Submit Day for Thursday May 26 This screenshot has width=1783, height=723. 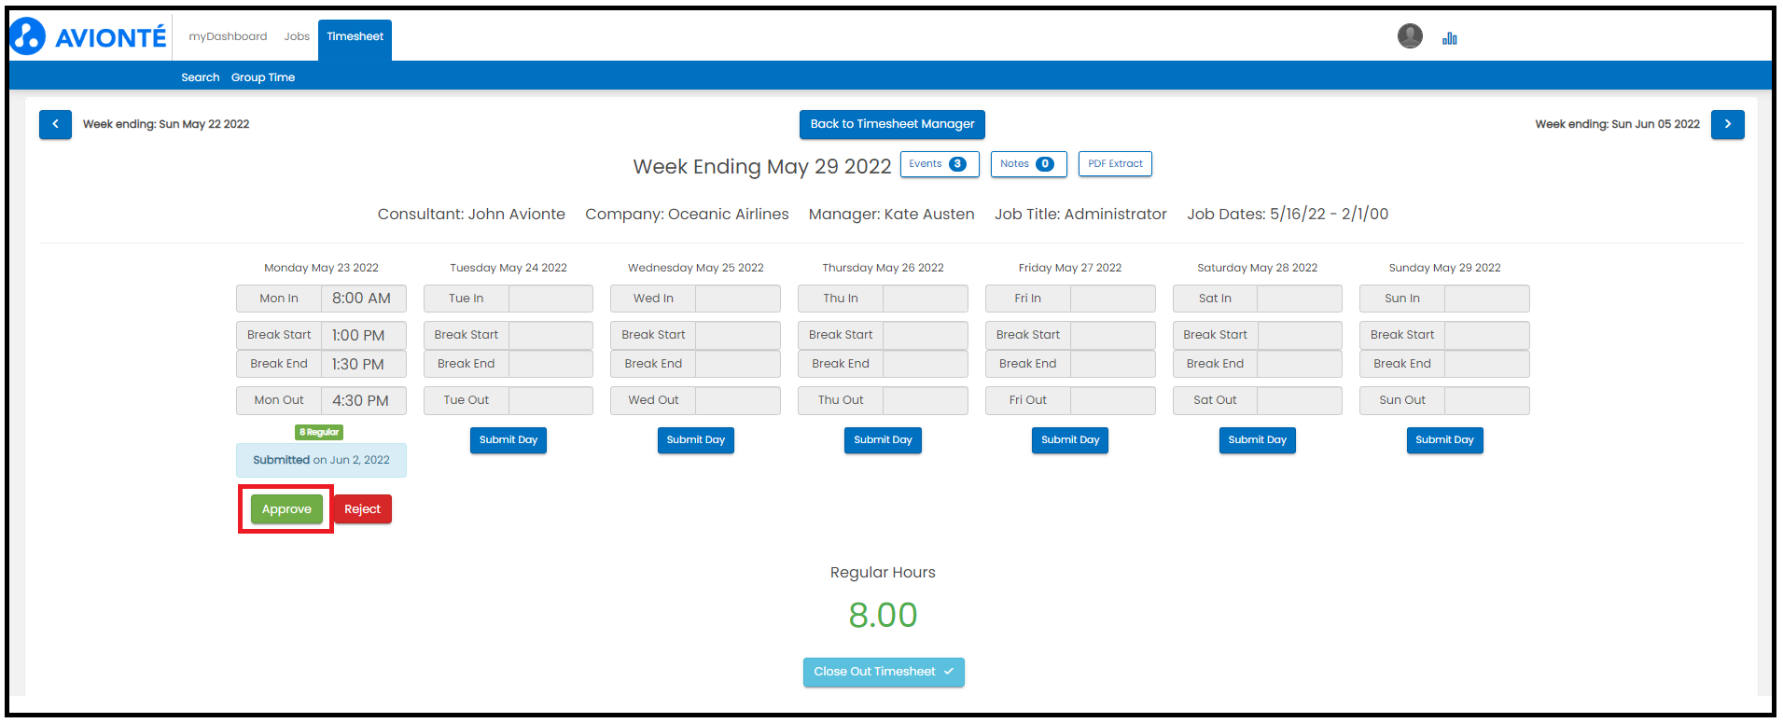[883, 440]
